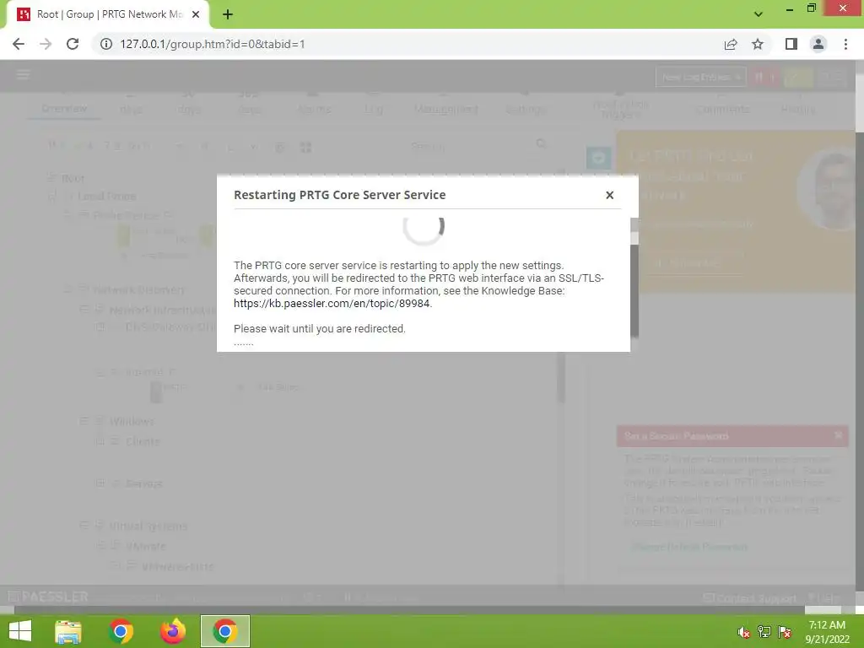Switch to the Settings tab
The image size is (864, 648).
coord(526,109)
